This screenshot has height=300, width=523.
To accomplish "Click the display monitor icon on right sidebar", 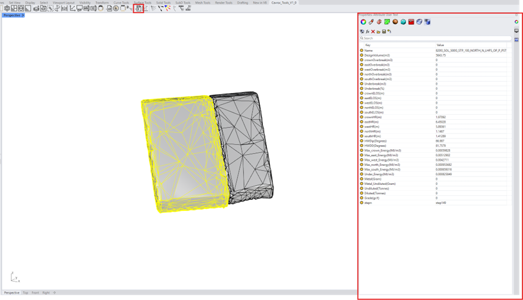I will point(516,31).
